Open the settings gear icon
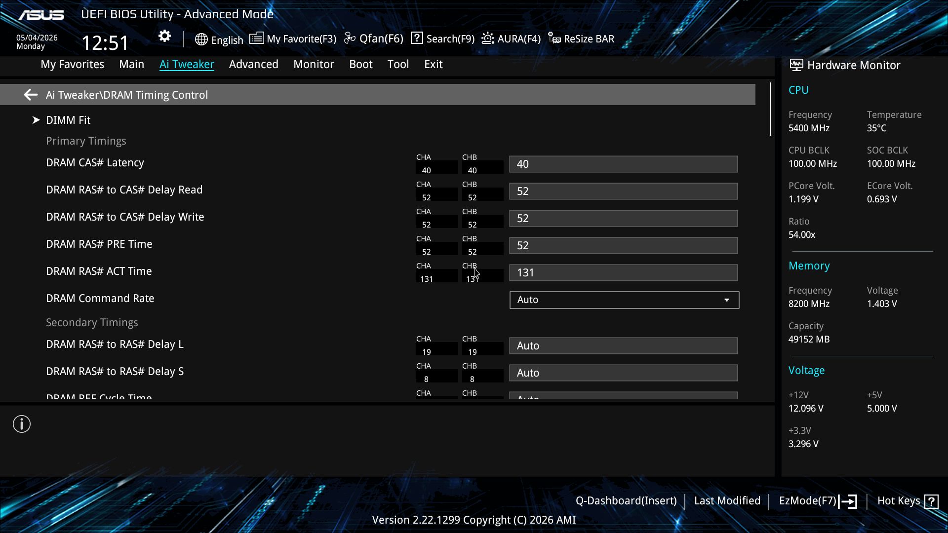The width and height of the screenshot is (948, 533). pyautogui.click(x=164, y=36)
